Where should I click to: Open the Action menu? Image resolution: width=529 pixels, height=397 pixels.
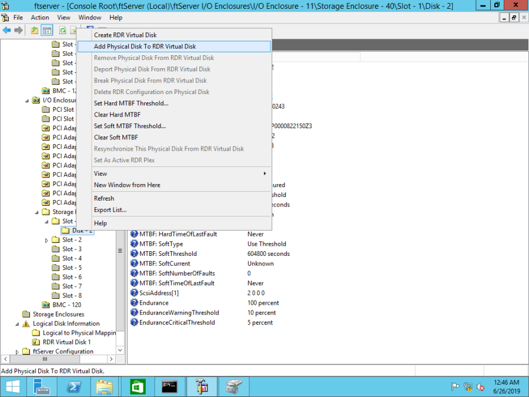(40, 18)
